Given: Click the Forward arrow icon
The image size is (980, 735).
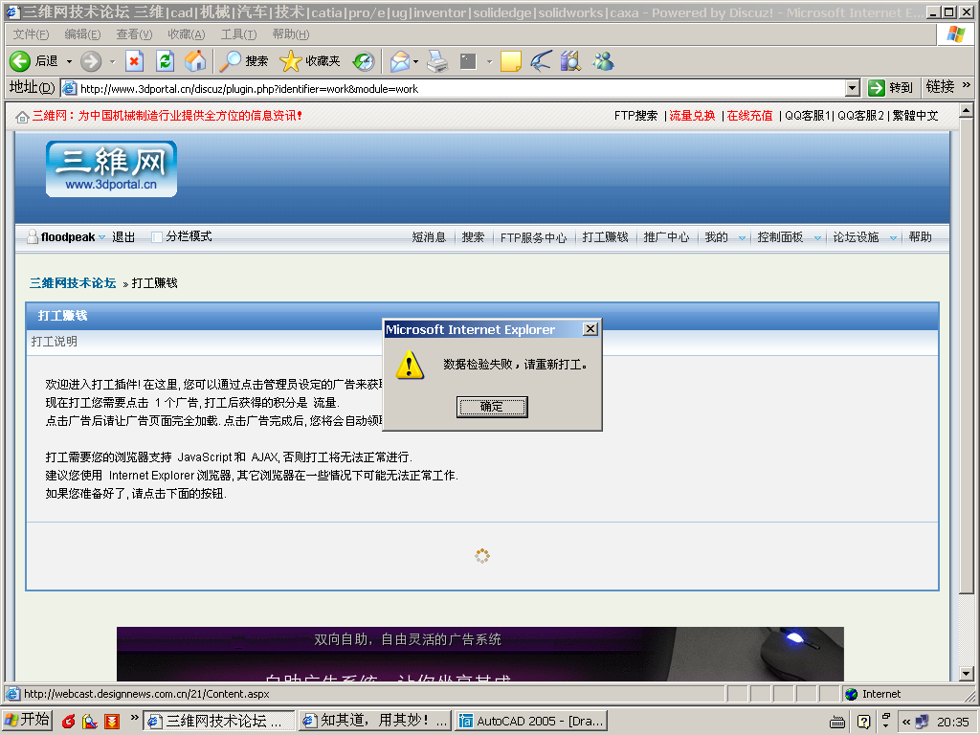Looking at the screenshot, I should tap(91, 61).
